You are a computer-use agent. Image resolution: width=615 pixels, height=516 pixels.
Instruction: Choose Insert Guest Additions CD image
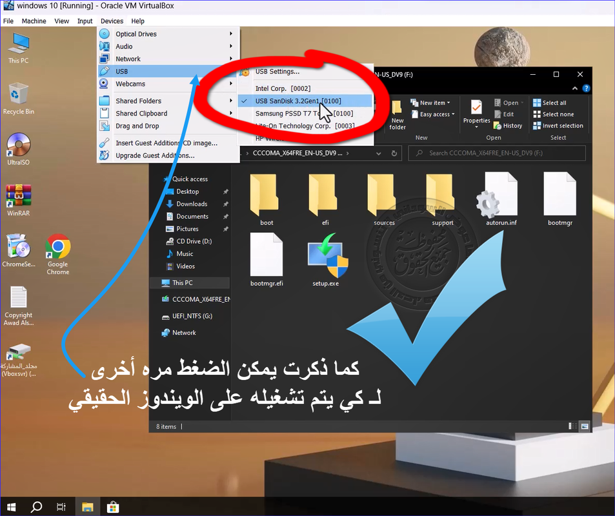[x=166, y=143]
